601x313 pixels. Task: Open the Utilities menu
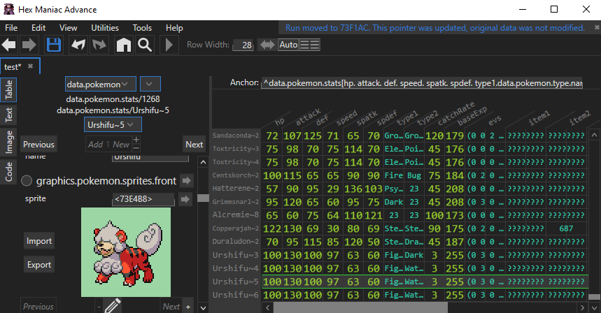tap(104, 28)
